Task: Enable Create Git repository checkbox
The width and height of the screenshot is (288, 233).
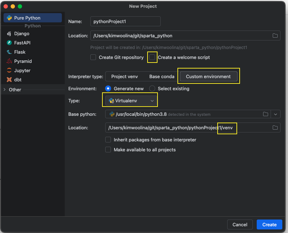Action: coord(93,57)
